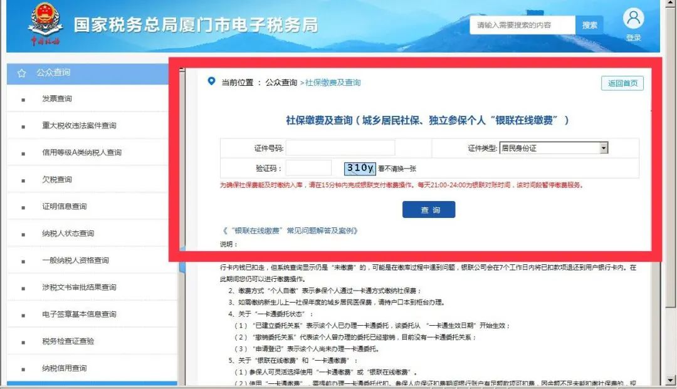Image resolution: width=677 pixels, height=389 pixels.
Task: Click the 验证码 input field
Action: coord(308,168)
